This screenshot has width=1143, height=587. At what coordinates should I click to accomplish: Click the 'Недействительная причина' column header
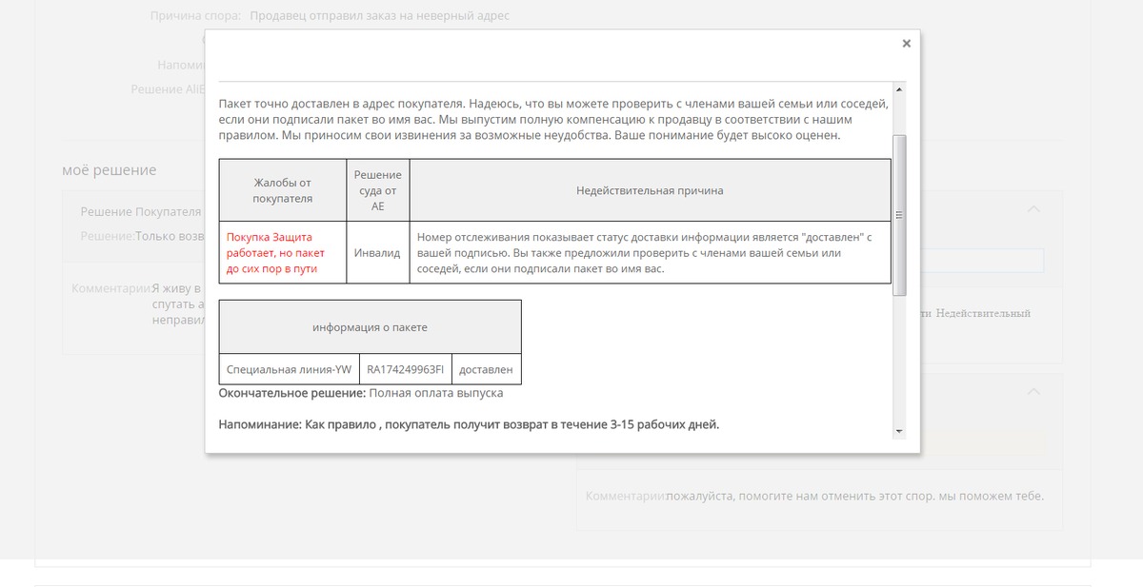(x=650, y=190)
